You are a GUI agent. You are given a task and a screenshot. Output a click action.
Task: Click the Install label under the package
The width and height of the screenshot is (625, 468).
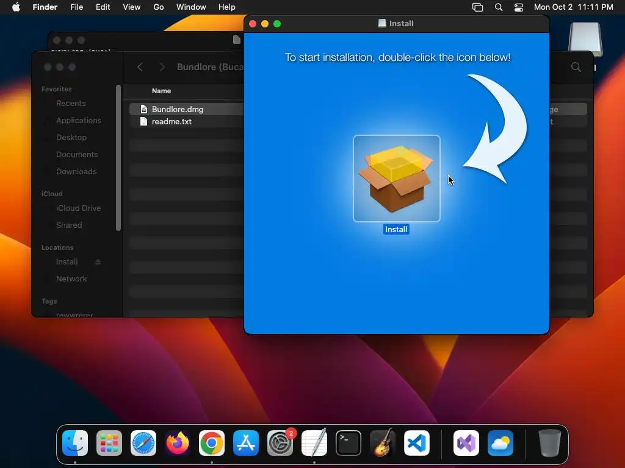tap(396, 230)
